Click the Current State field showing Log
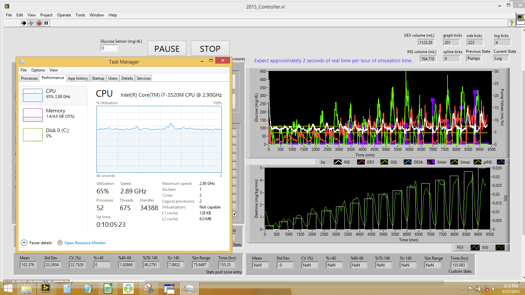525x295 pixels. 502,58
